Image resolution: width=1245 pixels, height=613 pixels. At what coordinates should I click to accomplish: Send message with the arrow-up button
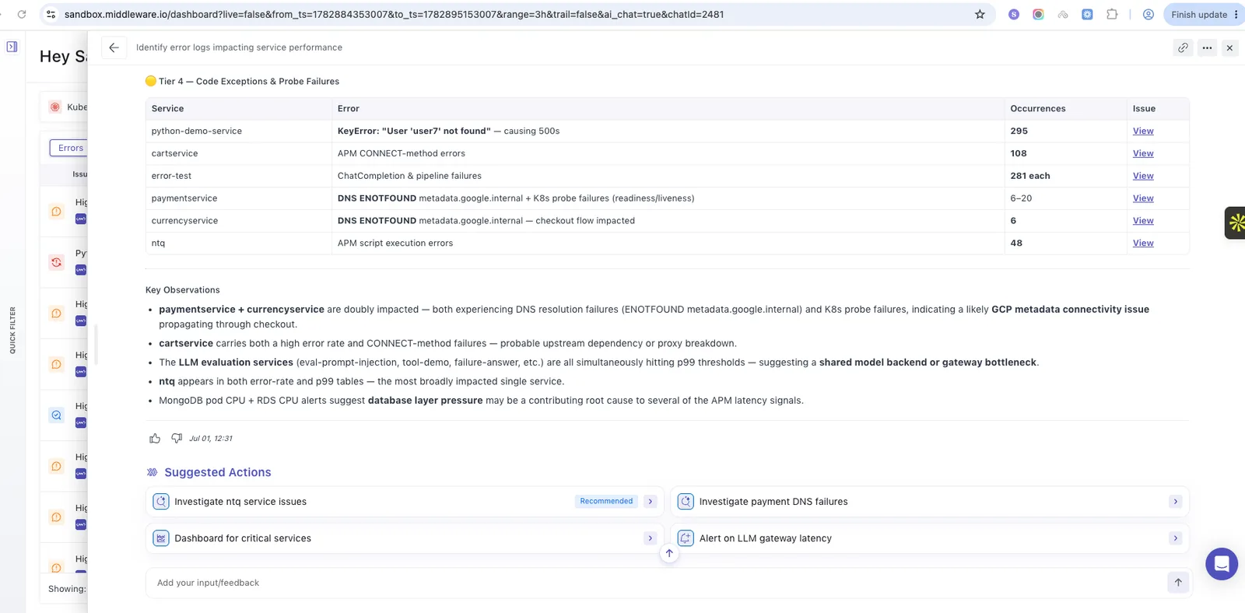(1178, 583)
